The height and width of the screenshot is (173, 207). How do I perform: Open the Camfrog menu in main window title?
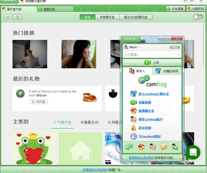pyautogui.click(x=9, y=1)
